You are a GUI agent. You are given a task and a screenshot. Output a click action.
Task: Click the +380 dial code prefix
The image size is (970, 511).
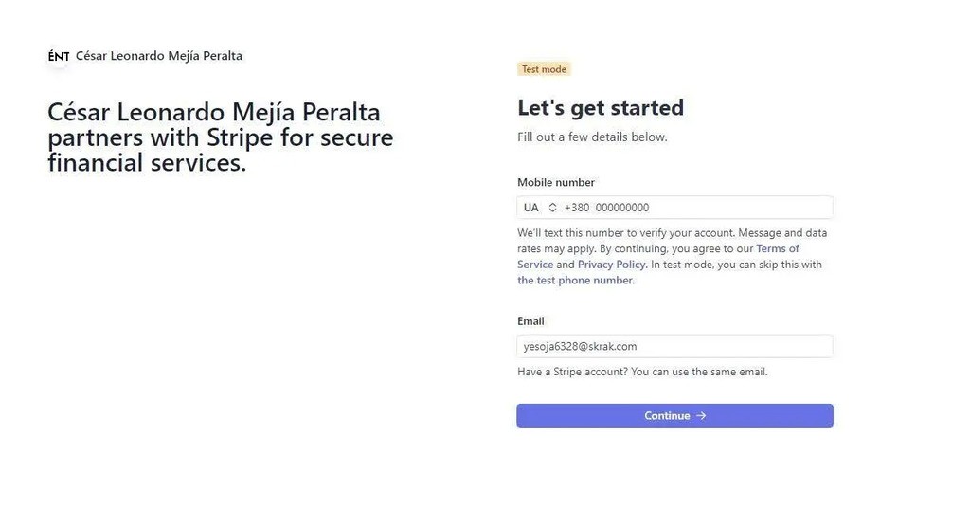point(576,208)
